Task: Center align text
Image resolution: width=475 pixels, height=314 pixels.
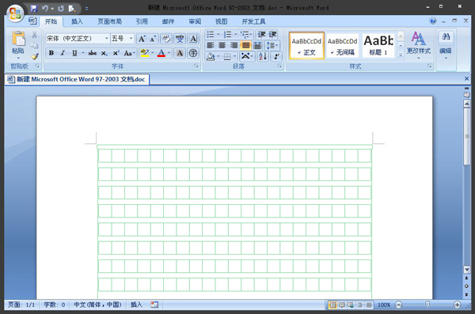Action: (222, 45)
